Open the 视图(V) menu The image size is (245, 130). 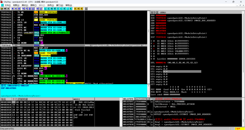coord(16,5)
